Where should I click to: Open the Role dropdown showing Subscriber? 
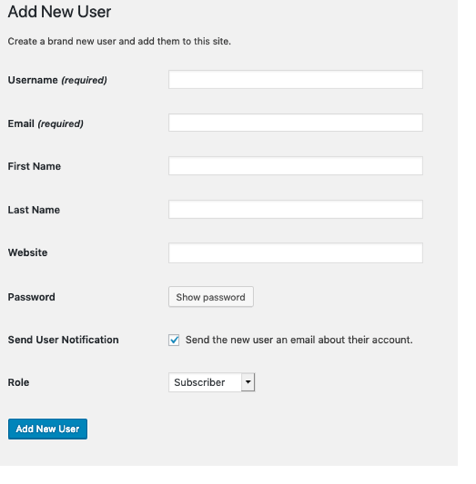[205, 382]
